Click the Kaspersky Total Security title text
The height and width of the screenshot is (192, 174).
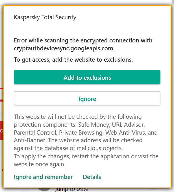coord(45,17)
